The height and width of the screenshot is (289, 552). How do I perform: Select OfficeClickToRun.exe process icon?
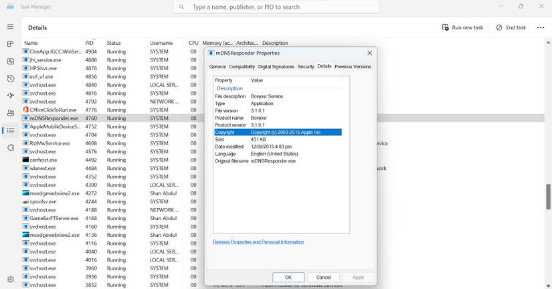tap(25, 110)
